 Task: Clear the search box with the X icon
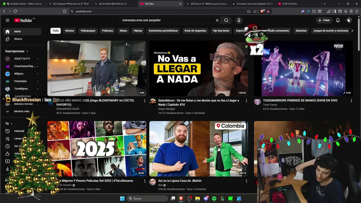point(217,20)
